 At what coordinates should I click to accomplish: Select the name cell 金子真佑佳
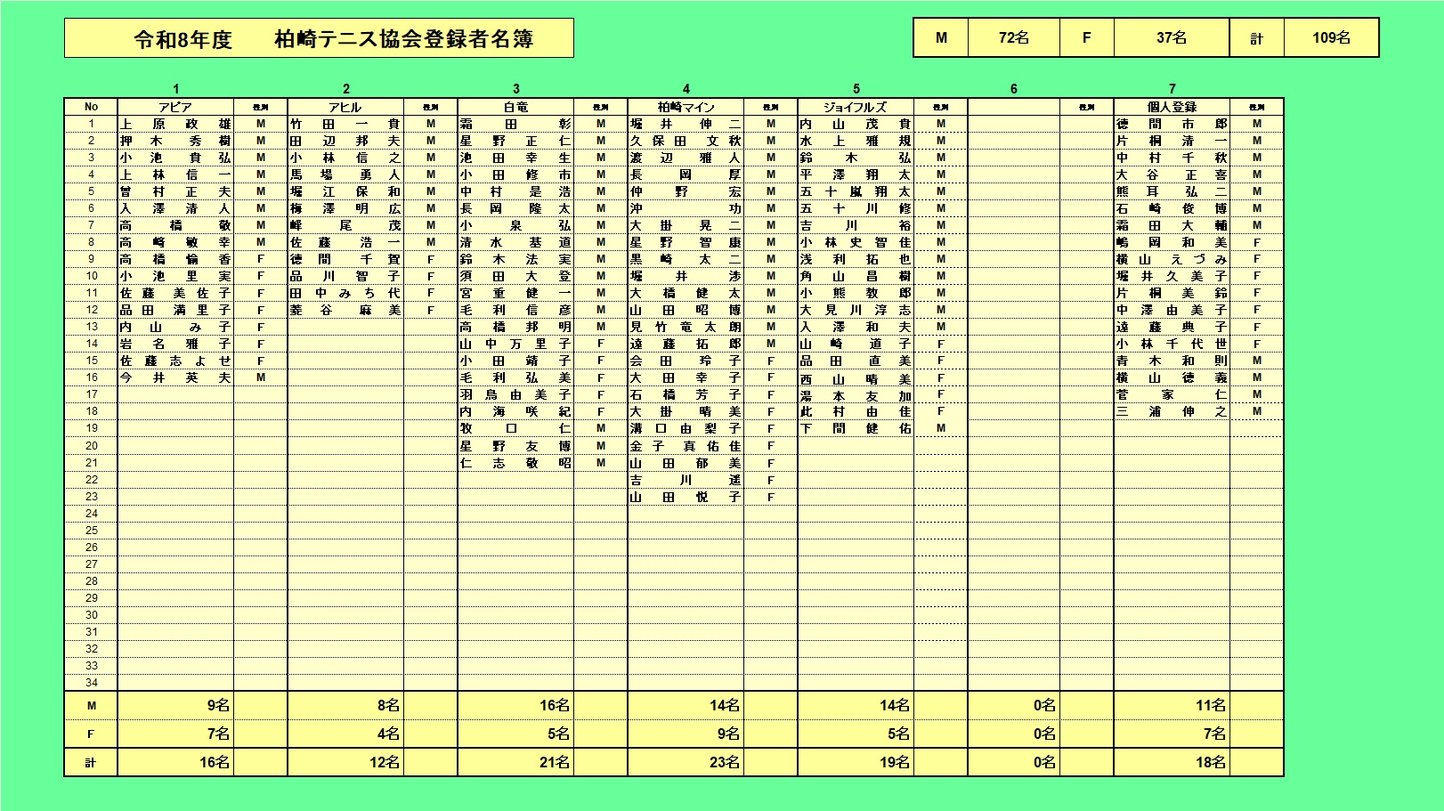pos(685,446)
